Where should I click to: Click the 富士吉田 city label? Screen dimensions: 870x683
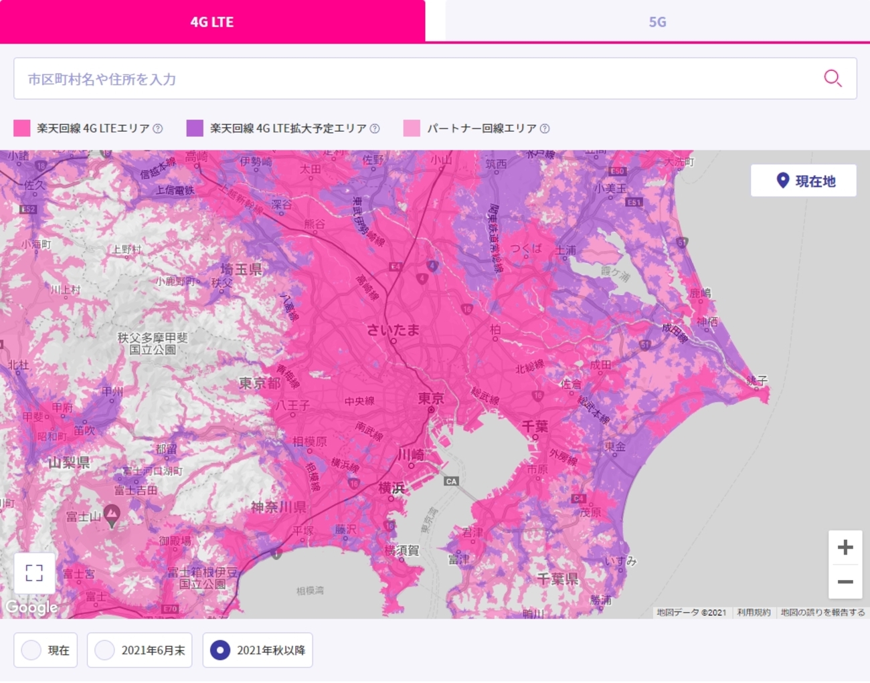[136, 490]
